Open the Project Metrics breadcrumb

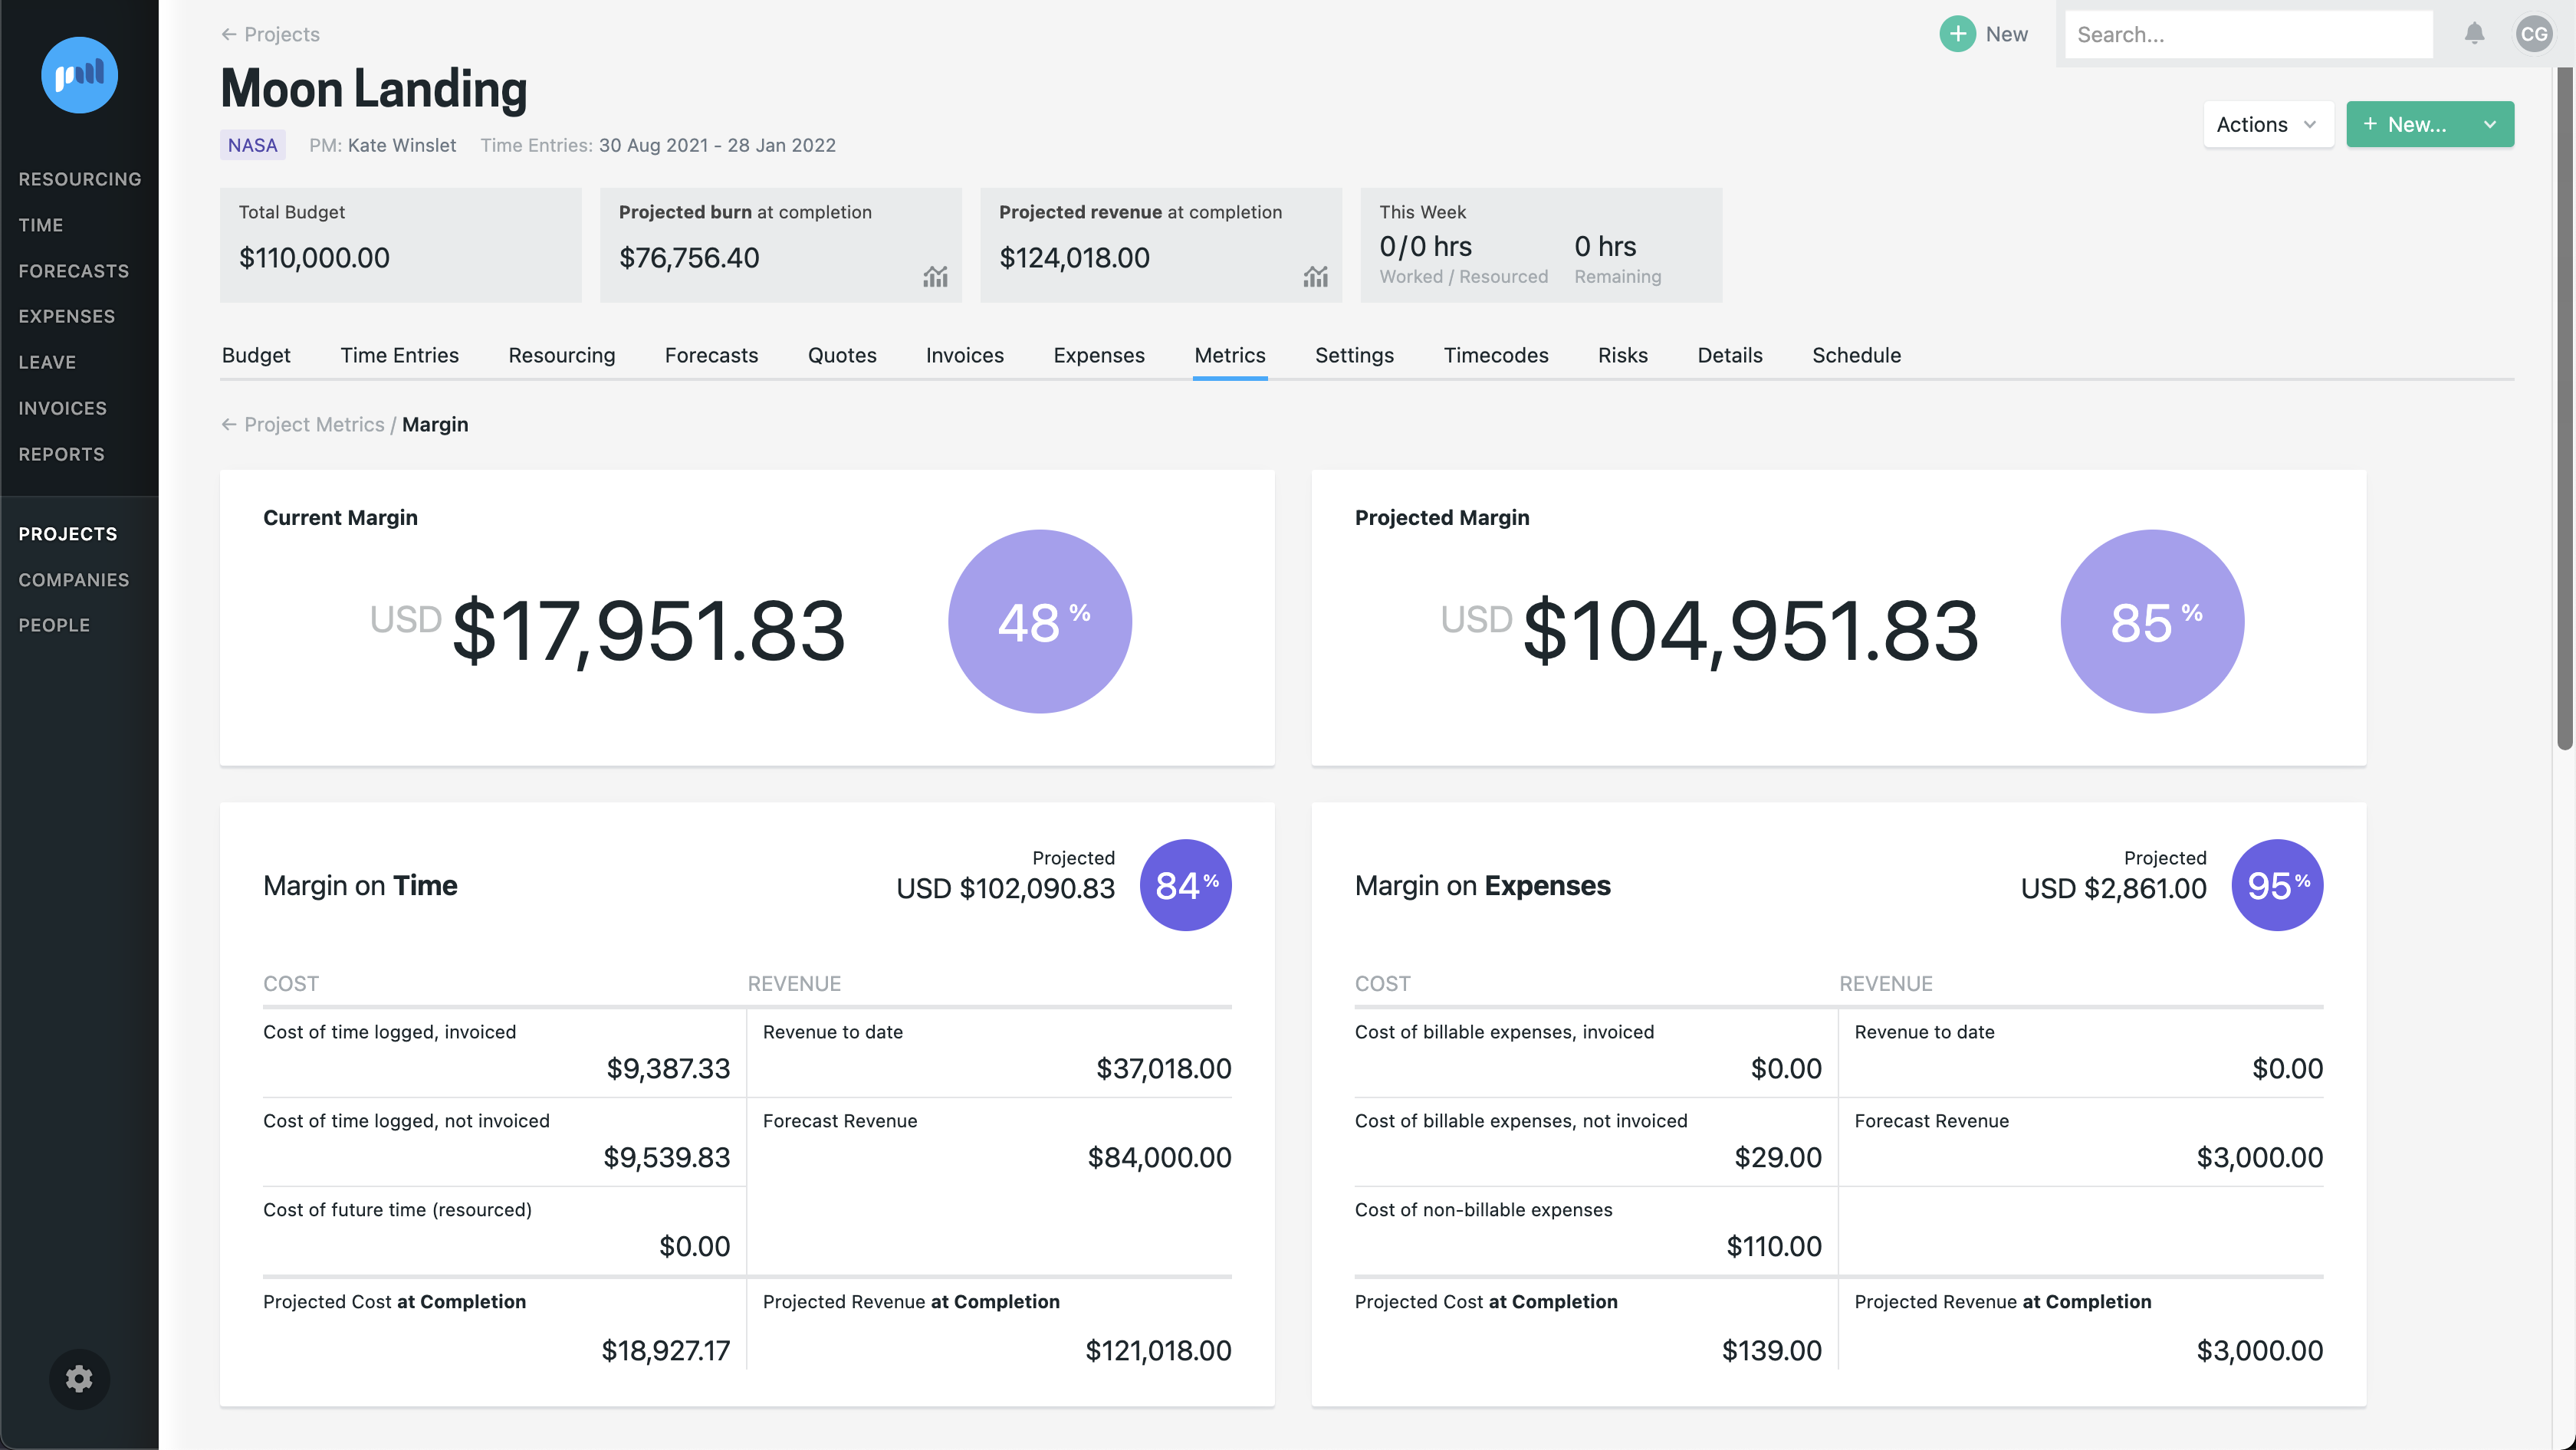pyautogui.click(x=314, y=424)
